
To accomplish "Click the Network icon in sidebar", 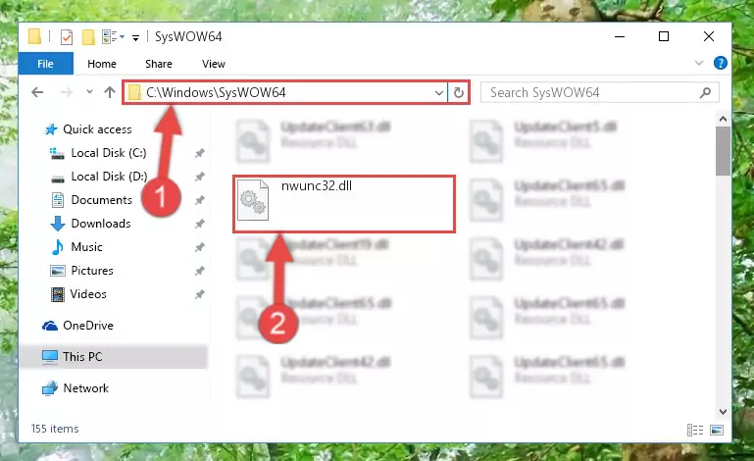I will point(50,388).
